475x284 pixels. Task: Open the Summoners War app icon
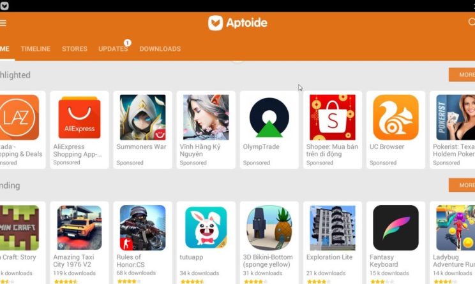(x=142, y=117)
